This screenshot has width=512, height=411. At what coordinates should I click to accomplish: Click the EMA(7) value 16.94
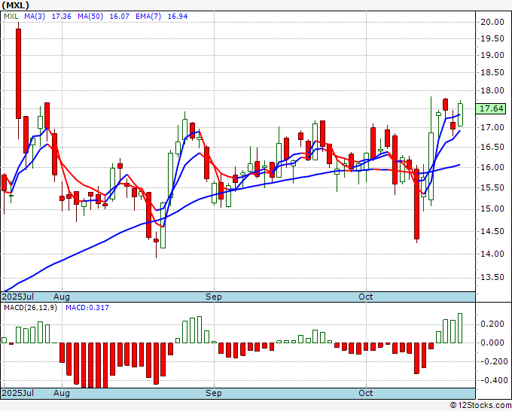point(177,17)
